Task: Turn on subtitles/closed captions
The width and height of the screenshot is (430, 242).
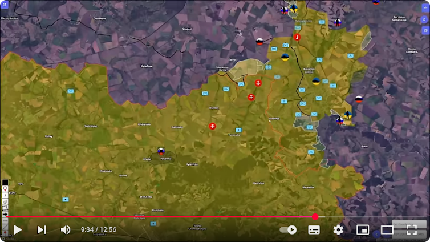Action: click(x=314, y=230)
